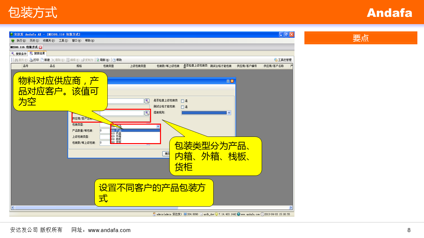Click the 帮助 (Help) question mark icon
The height and width of the screenshot is (238, 424).
point(114,60)
